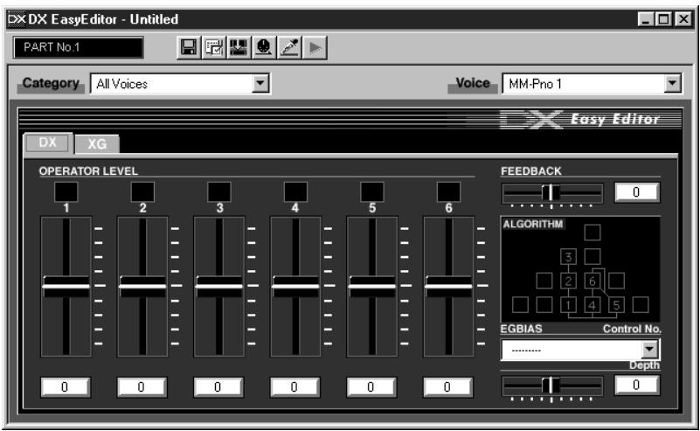Close the DX EasyEditor window

[683, 19]
